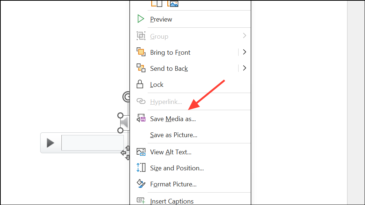Expand the Bring to Front submenu arrow

click(x=244, y=52)
